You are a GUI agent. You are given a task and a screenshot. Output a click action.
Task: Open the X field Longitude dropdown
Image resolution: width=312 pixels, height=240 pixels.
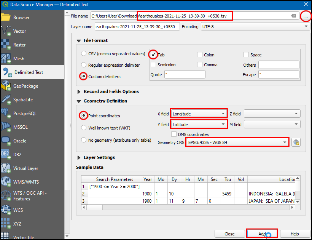pos(198,114)
